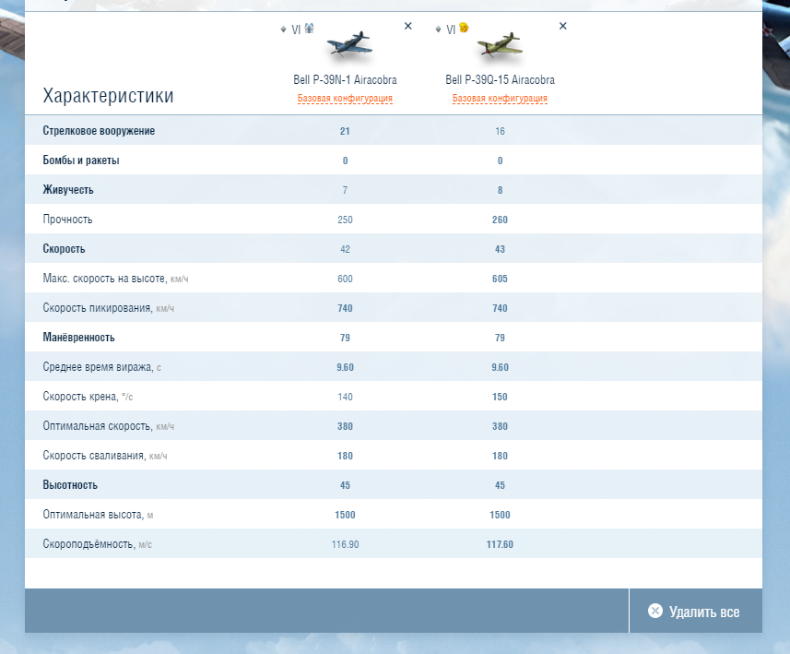Click the Стрелковое вооружение row label
Viewport: 790px width, 654px height.
click(x=99, y=131)
